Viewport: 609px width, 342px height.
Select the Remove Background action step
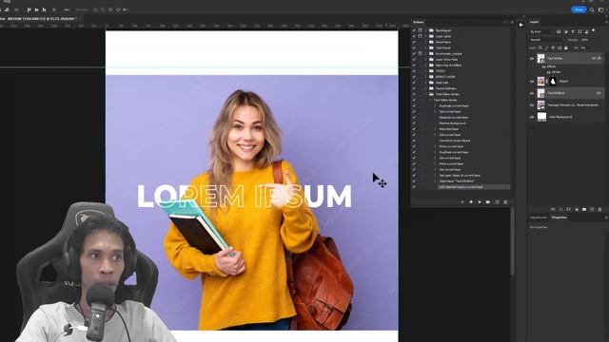452,123
